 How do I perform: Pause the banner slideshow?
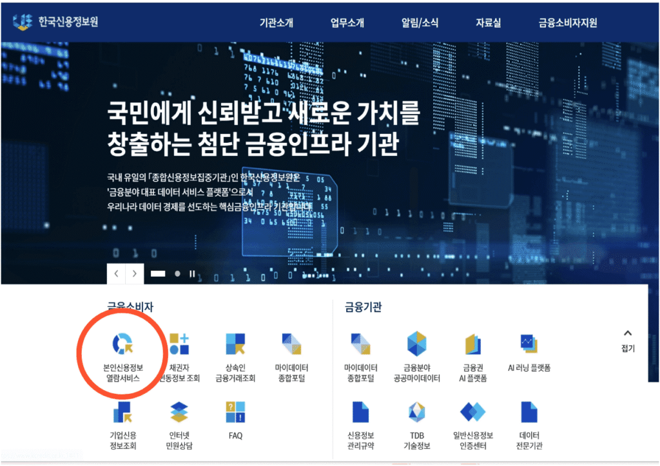pyautogui.click(x=192, y=274)
